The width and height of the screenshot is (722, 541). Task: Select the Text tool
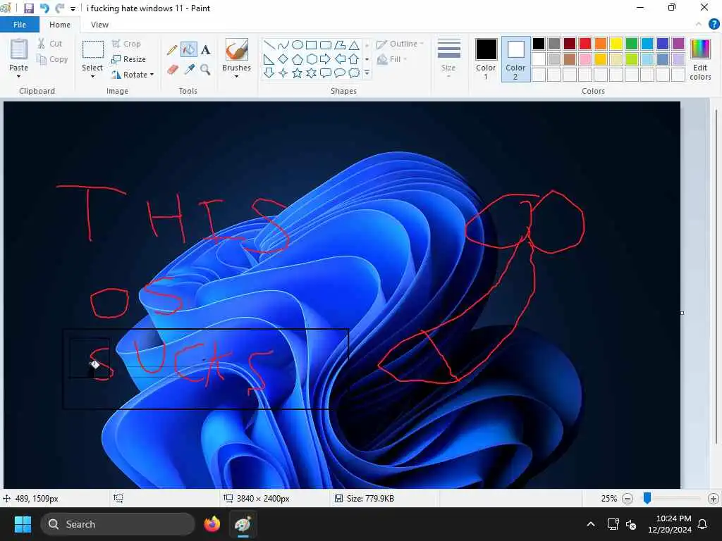205,50
